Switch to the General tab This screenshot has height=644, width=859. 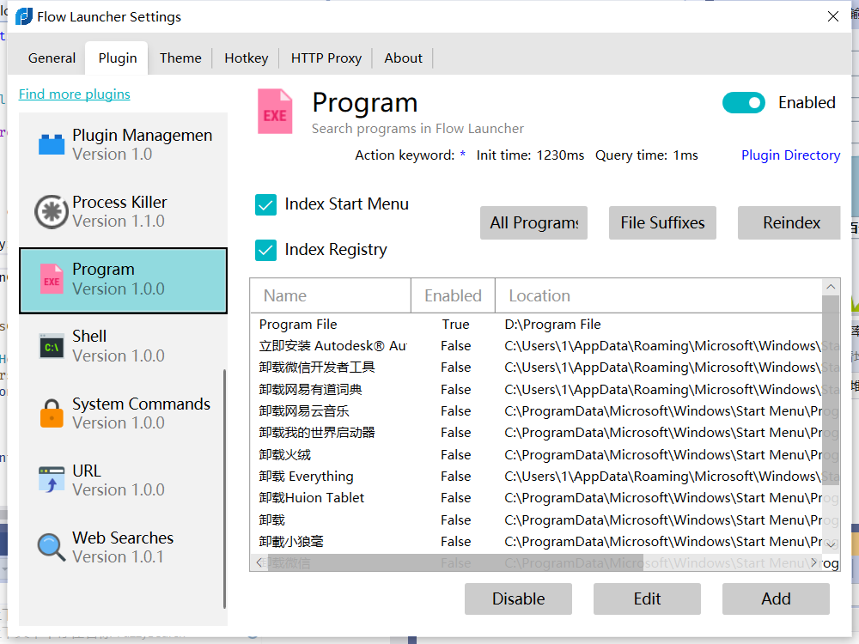point(52,58)
